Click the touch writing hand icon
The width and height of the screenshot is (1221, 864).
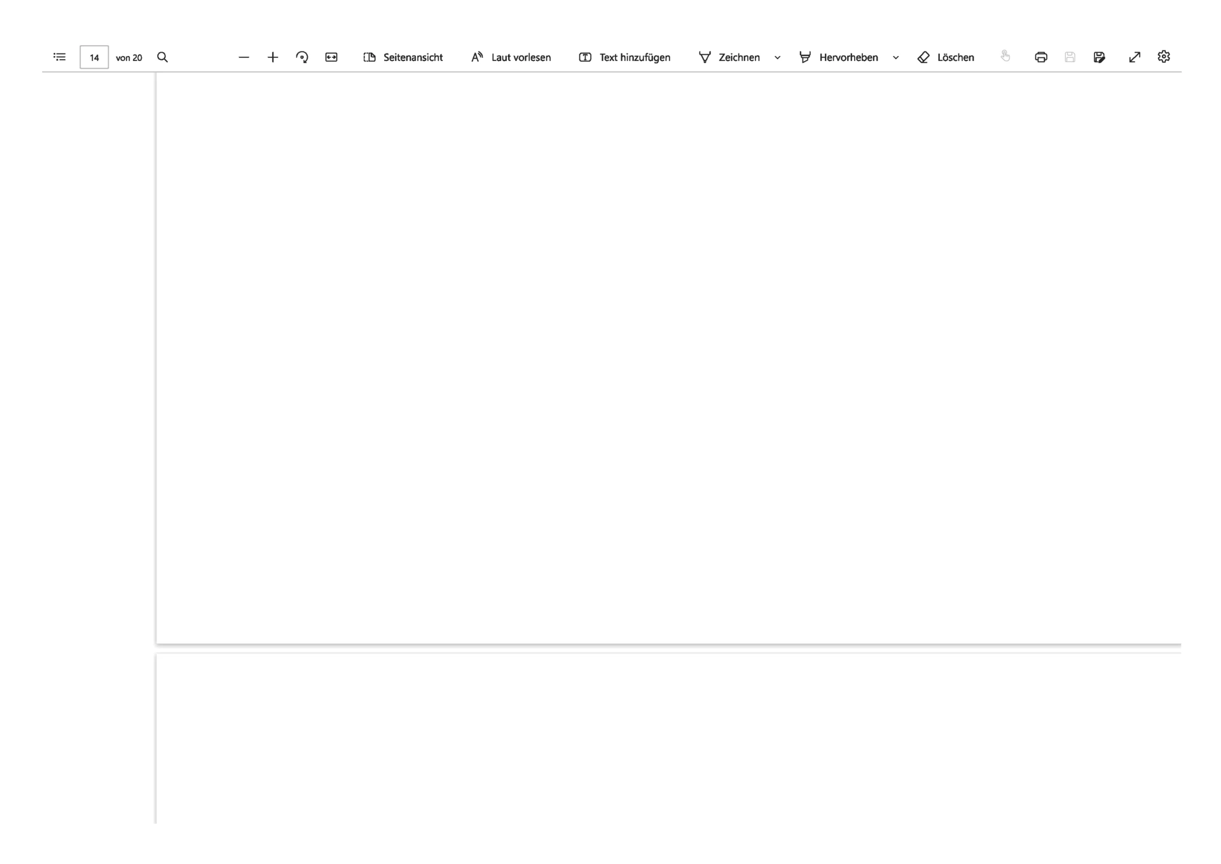(x=1005, y=57)
